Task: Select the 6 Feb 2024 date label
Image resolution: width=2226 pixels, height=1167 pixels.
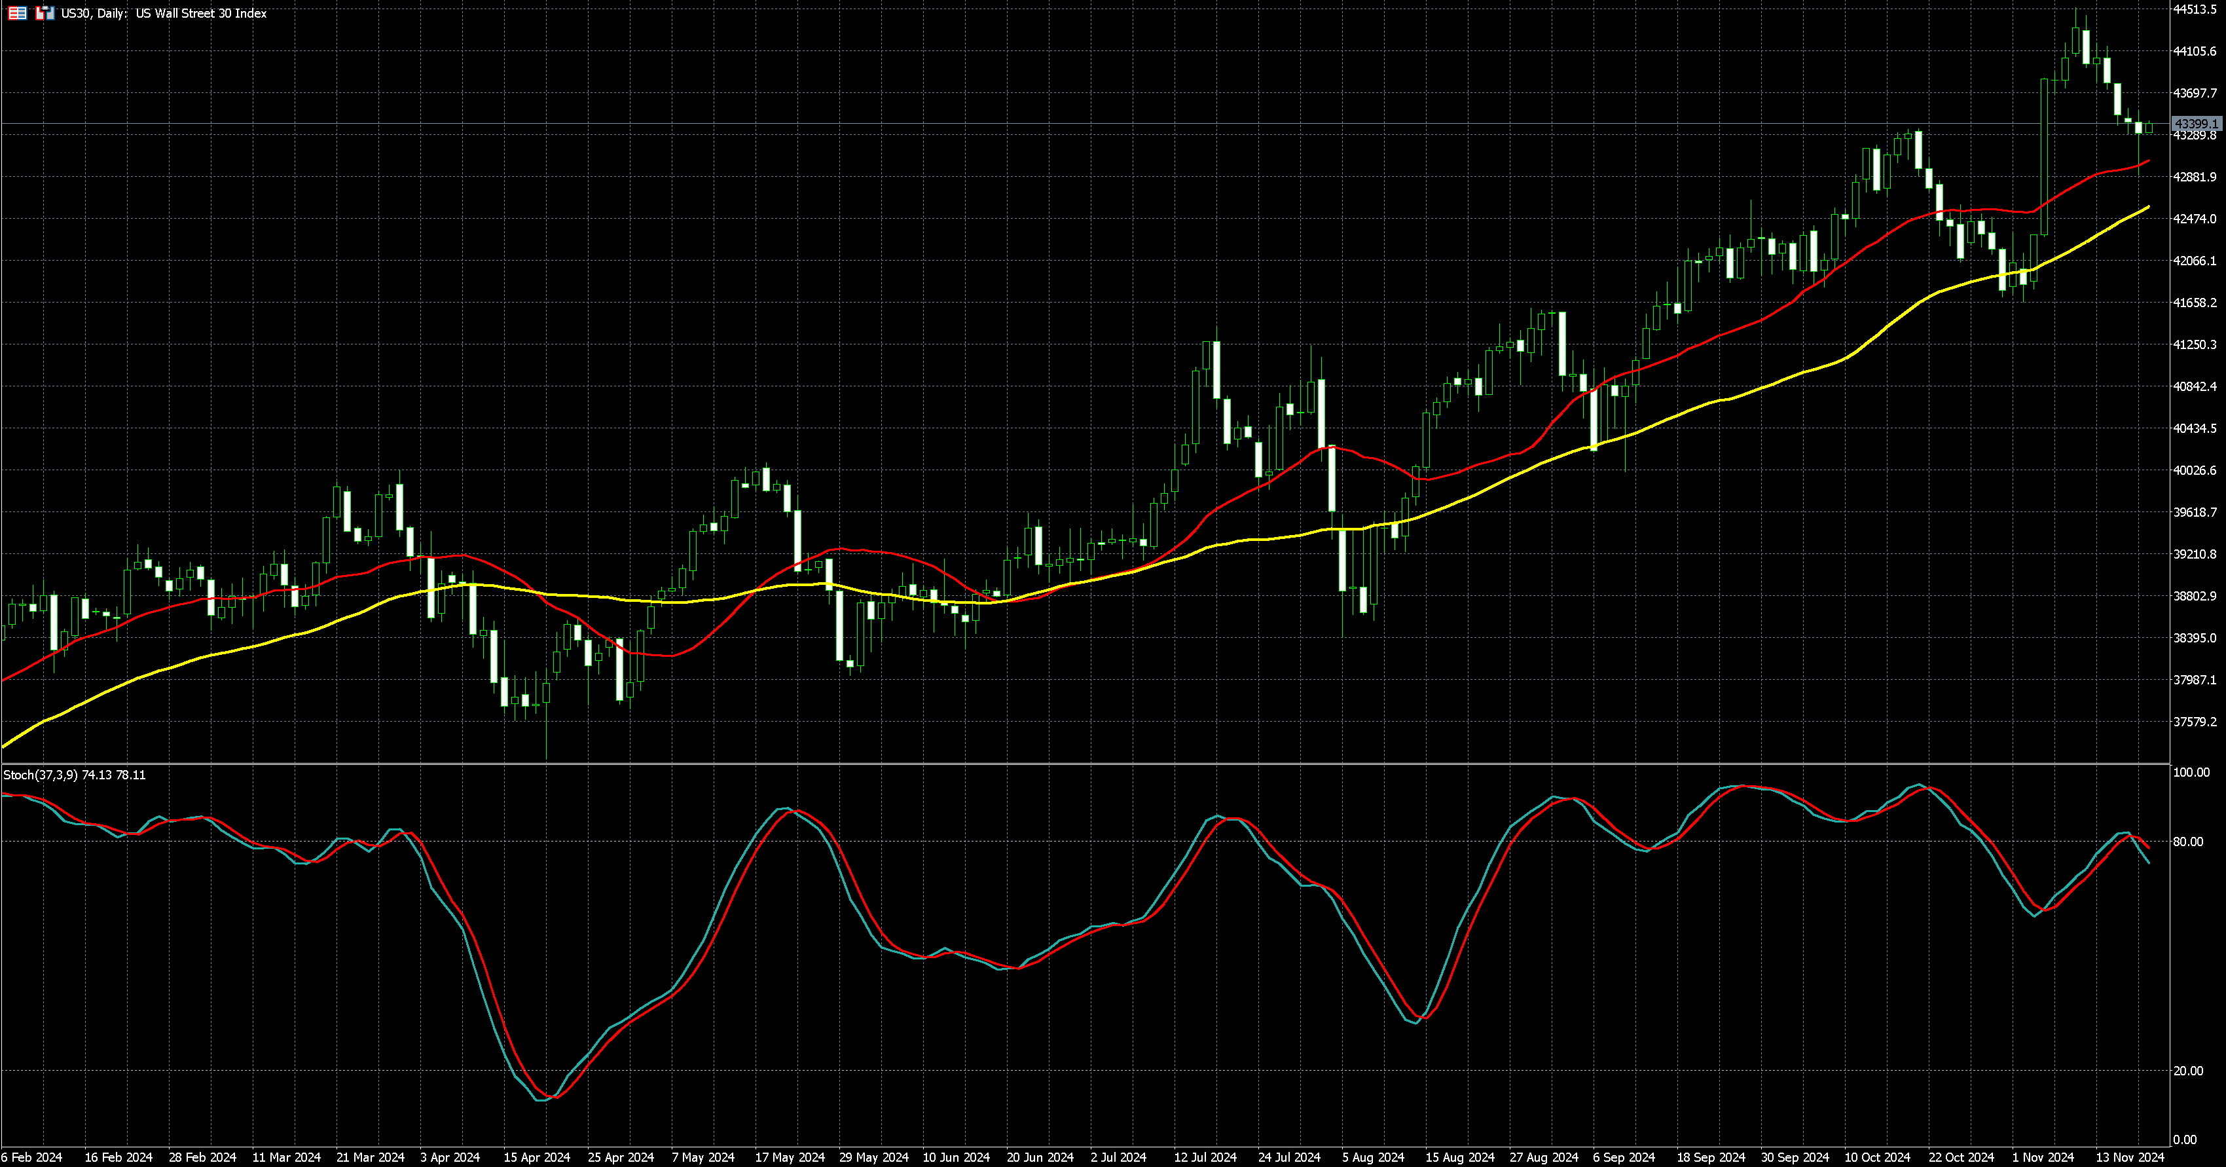Action: (x=32, y=1157)
